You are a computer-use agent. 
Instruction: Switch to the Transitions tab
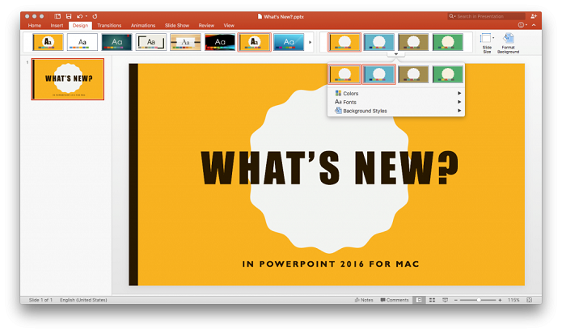click(x=109, y=25)
